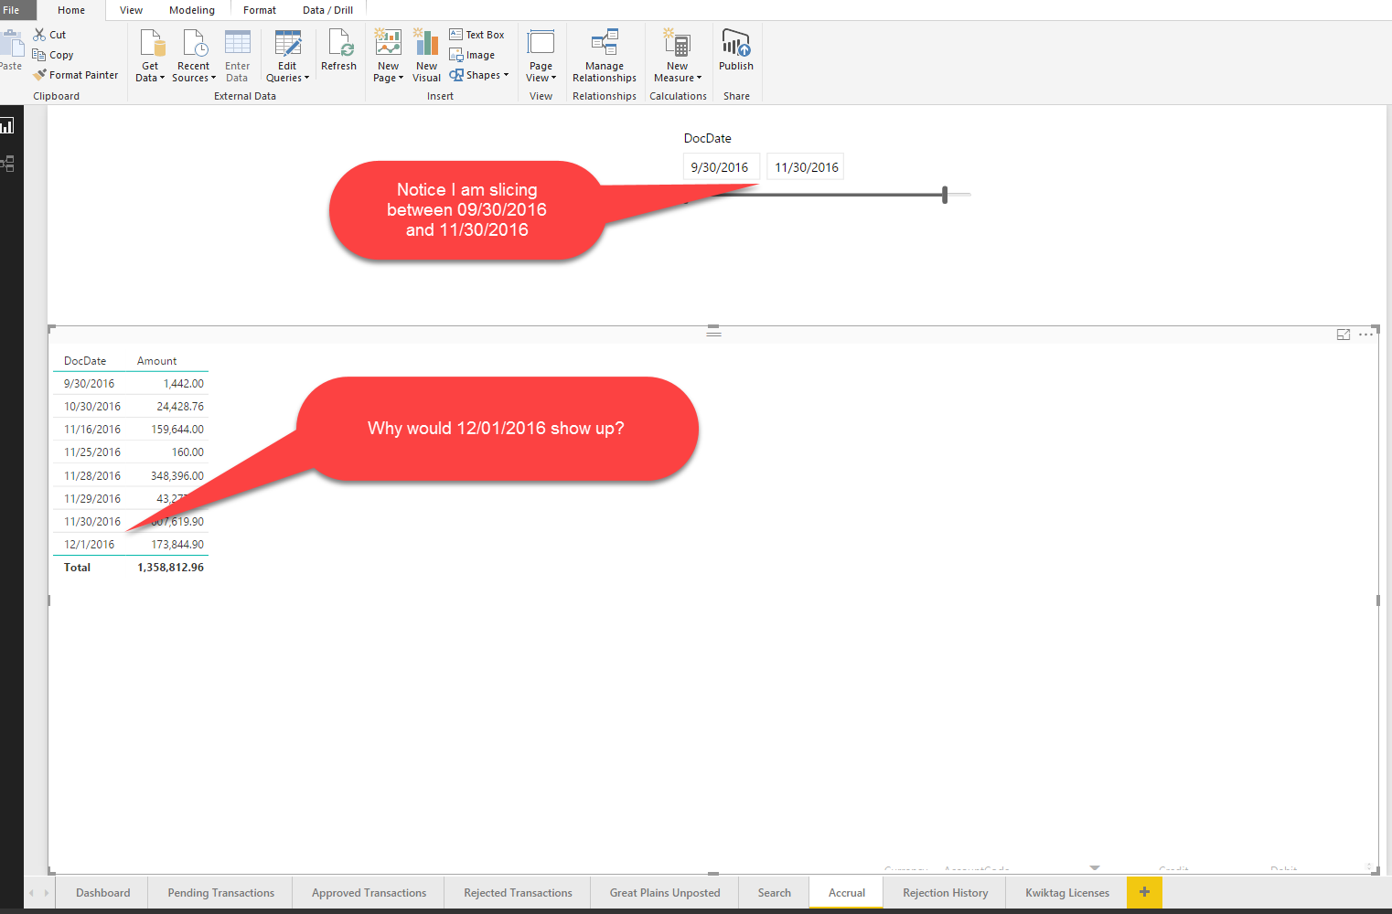Insert a Text Box

point(476,35)
